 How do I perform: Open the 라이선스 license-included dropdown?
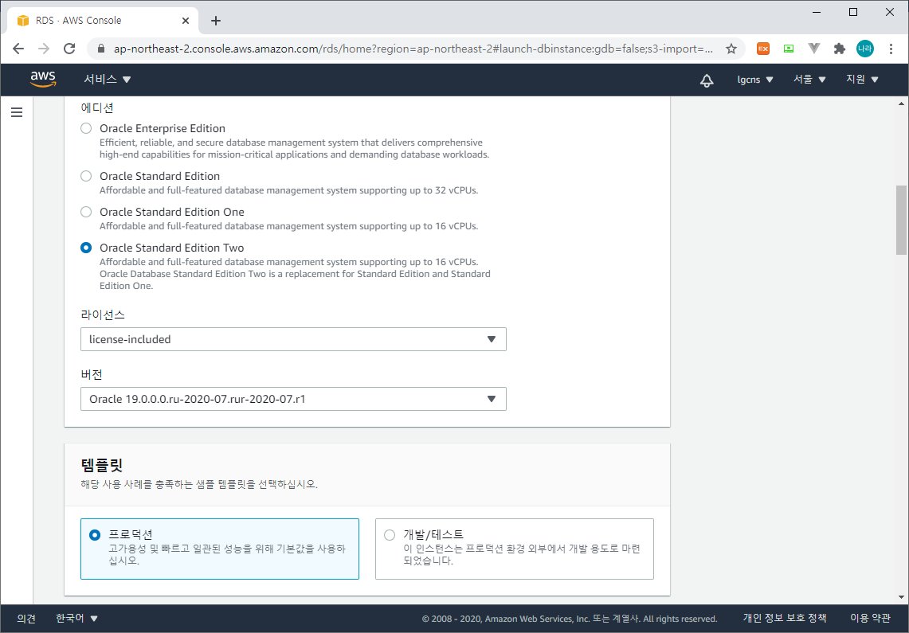(x=293, y=339)
